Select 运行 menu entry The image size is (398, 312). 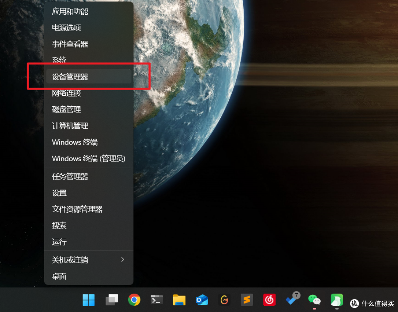(x=89, y=242)
